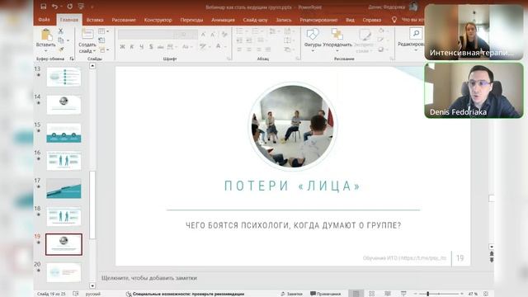The width and height of the screenshot is (528, 297).
Task: Click the Paste (Вставить) clipboard icon
Action: pyautogui.click(x=46, y=35)
